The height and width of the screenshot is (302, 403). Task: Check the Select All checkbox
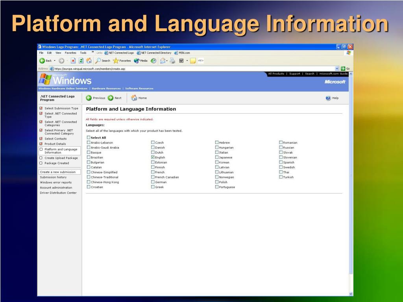pos(89,137)
